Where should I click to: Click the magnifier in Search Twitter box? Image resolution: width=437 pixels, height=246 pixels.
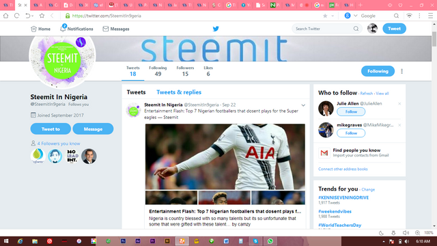(x=356, y=29)
